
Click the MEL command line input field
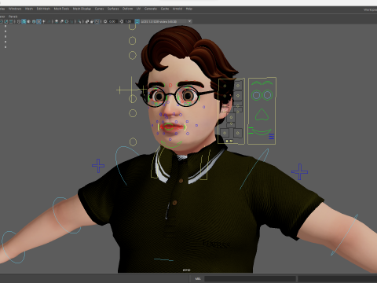[x=250, y=278]
